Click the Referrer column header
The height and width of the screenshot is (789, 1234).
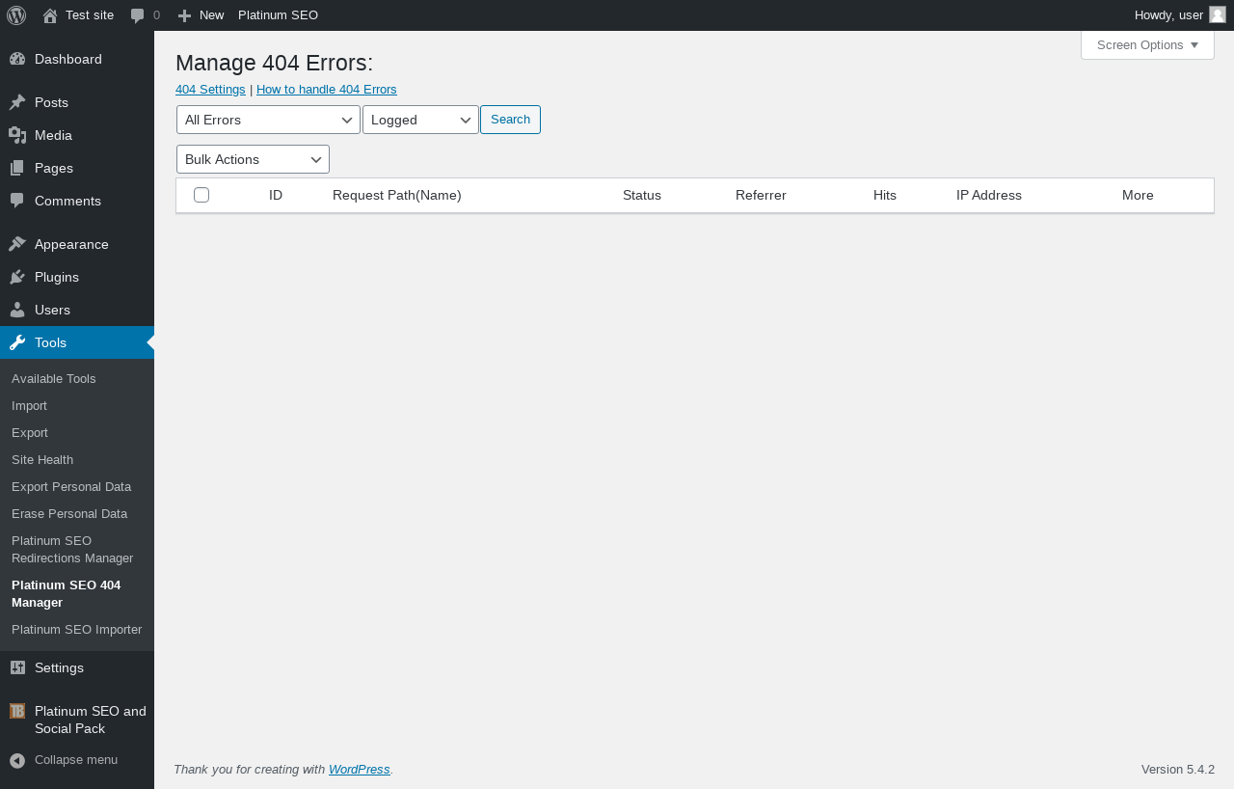coord(761,195)
